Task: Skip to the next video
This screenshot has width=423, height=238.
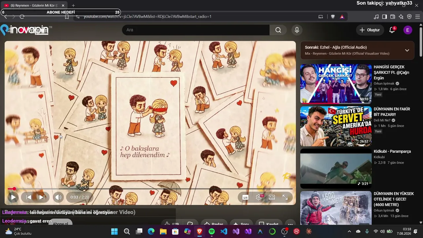Action: point(42,197)
